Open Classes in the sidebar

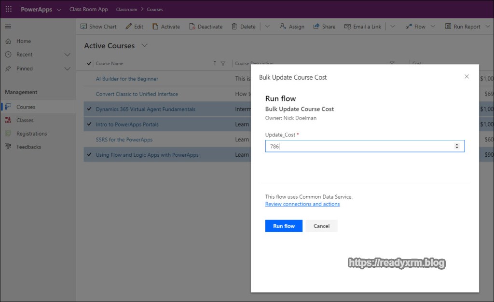point(25,120)
